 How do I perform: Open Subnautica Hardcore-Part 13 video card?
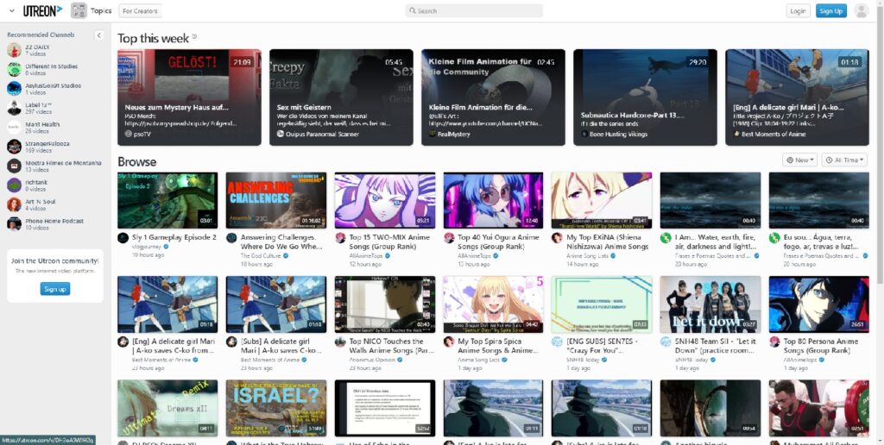[x=645, y=97]
